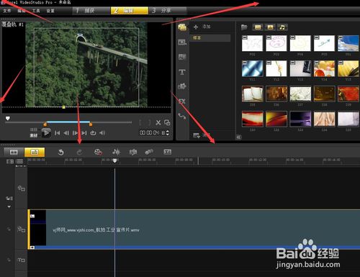Open the Path library icon
The width and height of the screenshot is (360, 277).
pyautogui.click(x=182, y=117)
